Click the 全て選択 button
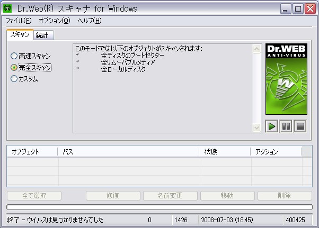Viewport: 319px width, 228px height. [34, 196]
